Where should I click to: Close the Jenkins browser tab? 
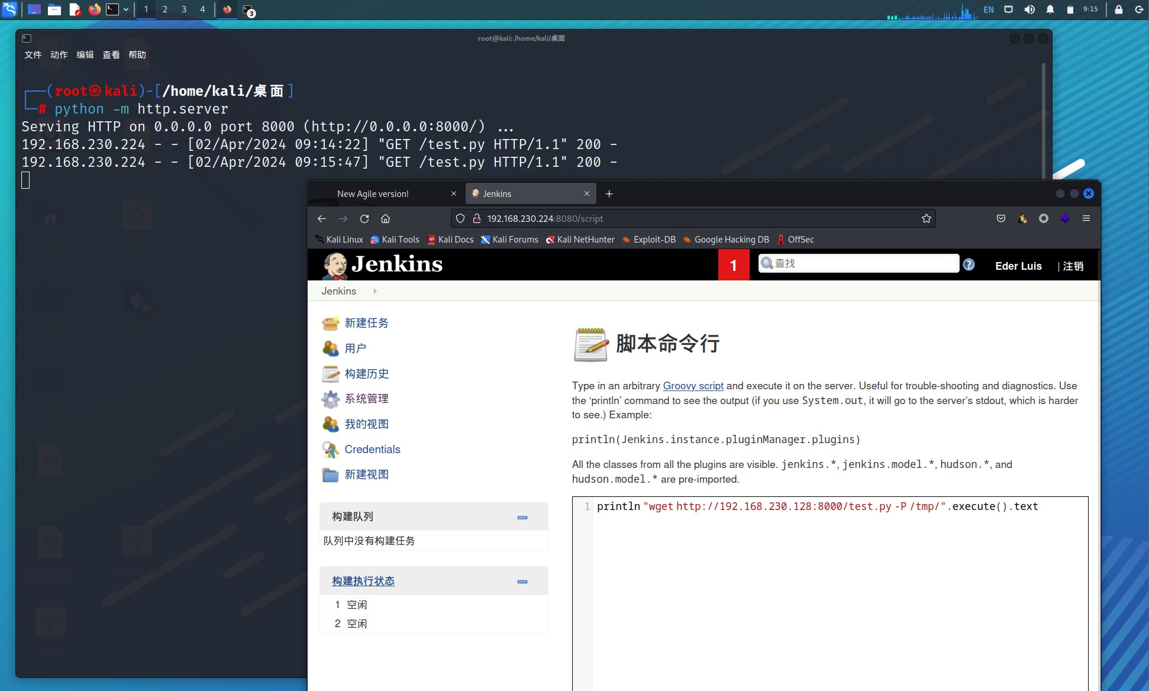[x=587, y=193]
